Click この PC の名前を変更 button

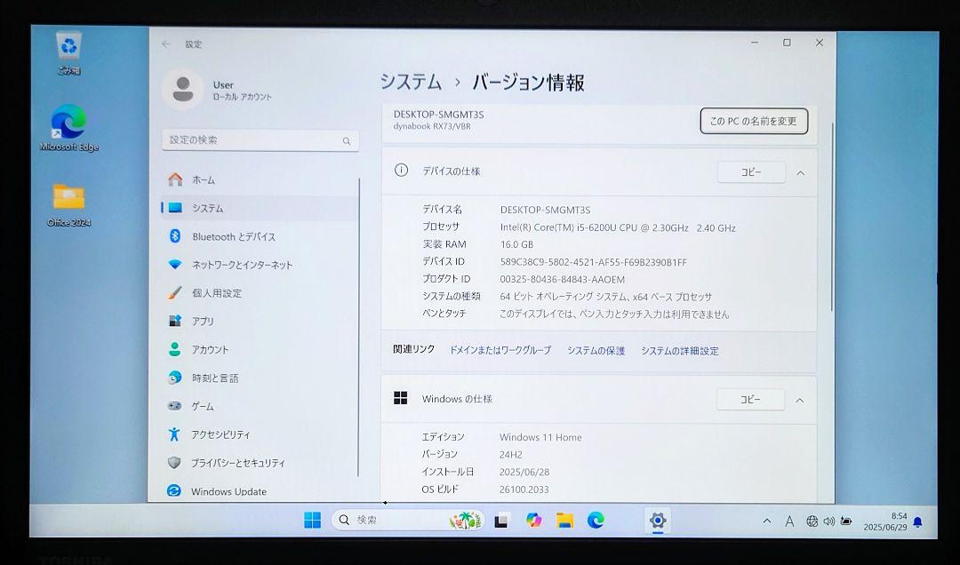coord(754,121)
